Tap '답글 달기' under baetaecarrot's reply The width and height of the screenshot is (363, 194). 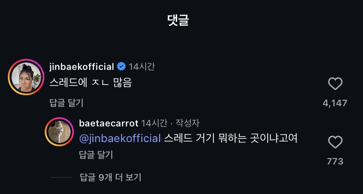point(96,155)
